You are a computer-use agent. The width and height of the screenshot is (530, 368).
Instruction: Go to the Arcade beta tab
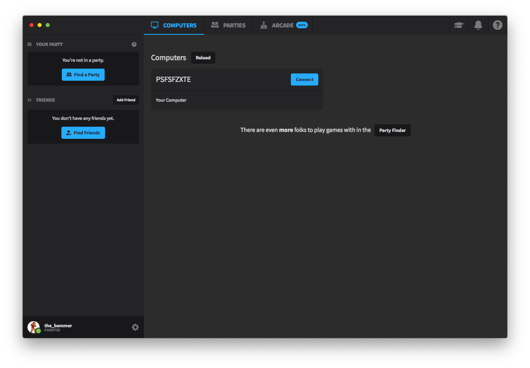(x=283, y=25)
